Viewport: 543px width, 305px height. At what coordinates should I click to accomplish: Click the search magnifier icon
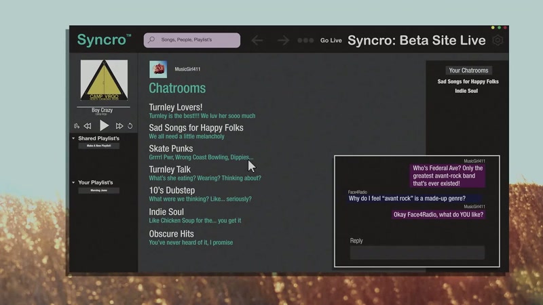tap(151, 40)
